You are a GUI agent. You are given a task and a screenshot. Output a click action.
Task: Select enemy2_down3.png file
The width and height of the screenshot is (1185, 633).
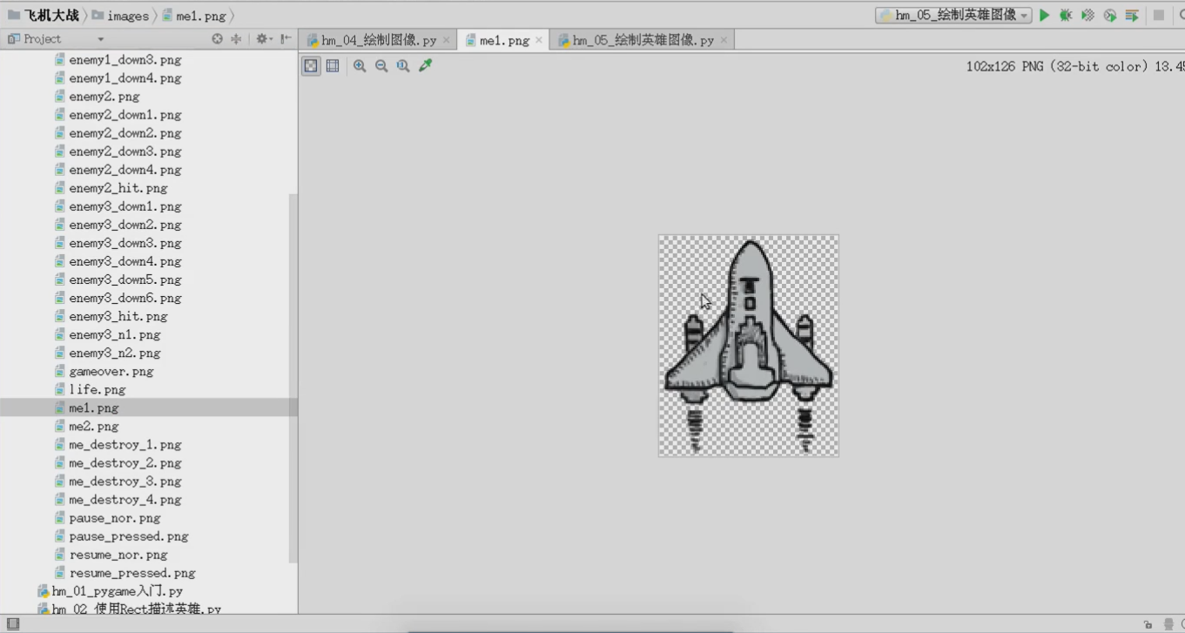pos(125,152)
